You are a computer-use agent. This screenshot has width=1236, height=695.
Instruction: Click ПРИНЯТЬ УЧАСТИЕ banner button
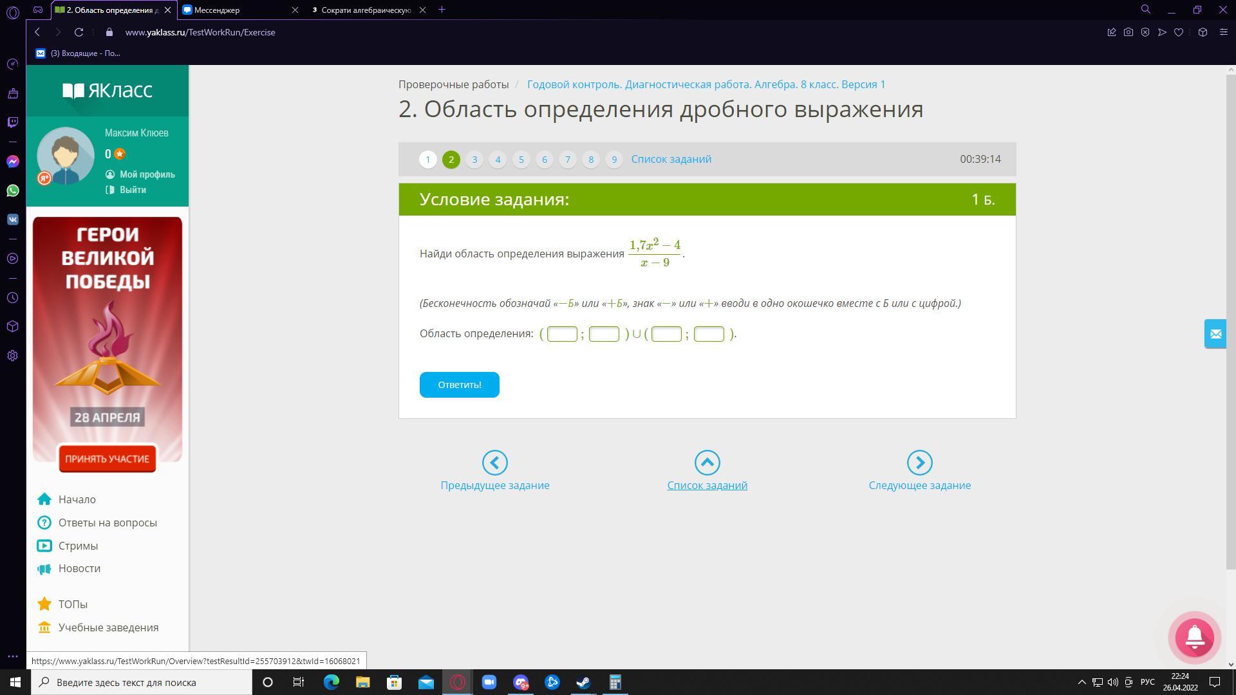[x=107, y=459]
